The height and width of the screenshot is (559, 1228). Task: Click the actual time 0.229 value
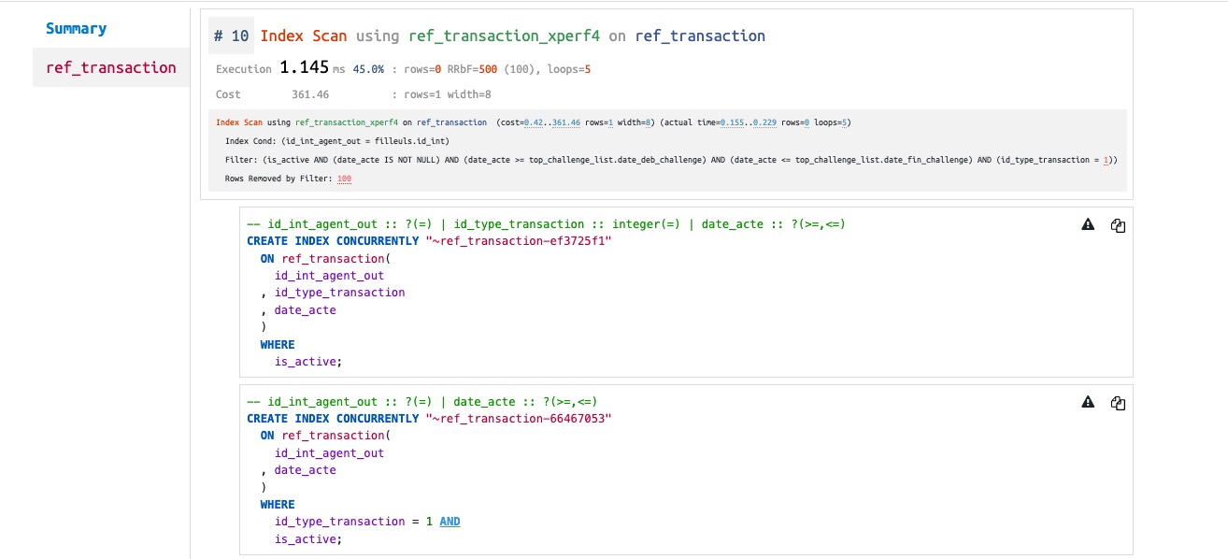tap(766, 122)
